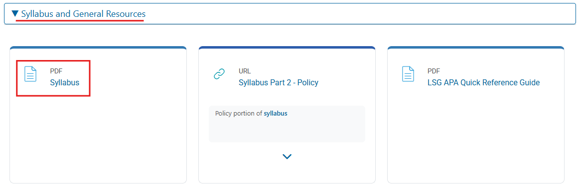Open the Syllabus and General Resources heading
Viewport: 579px width, 185px height.
click(x=83, y=14)
